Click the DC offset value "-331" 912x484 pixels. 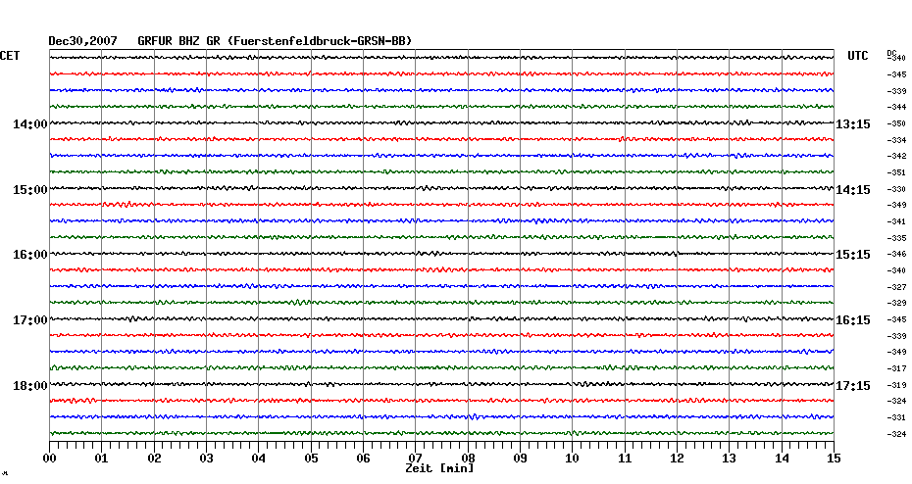896,417
